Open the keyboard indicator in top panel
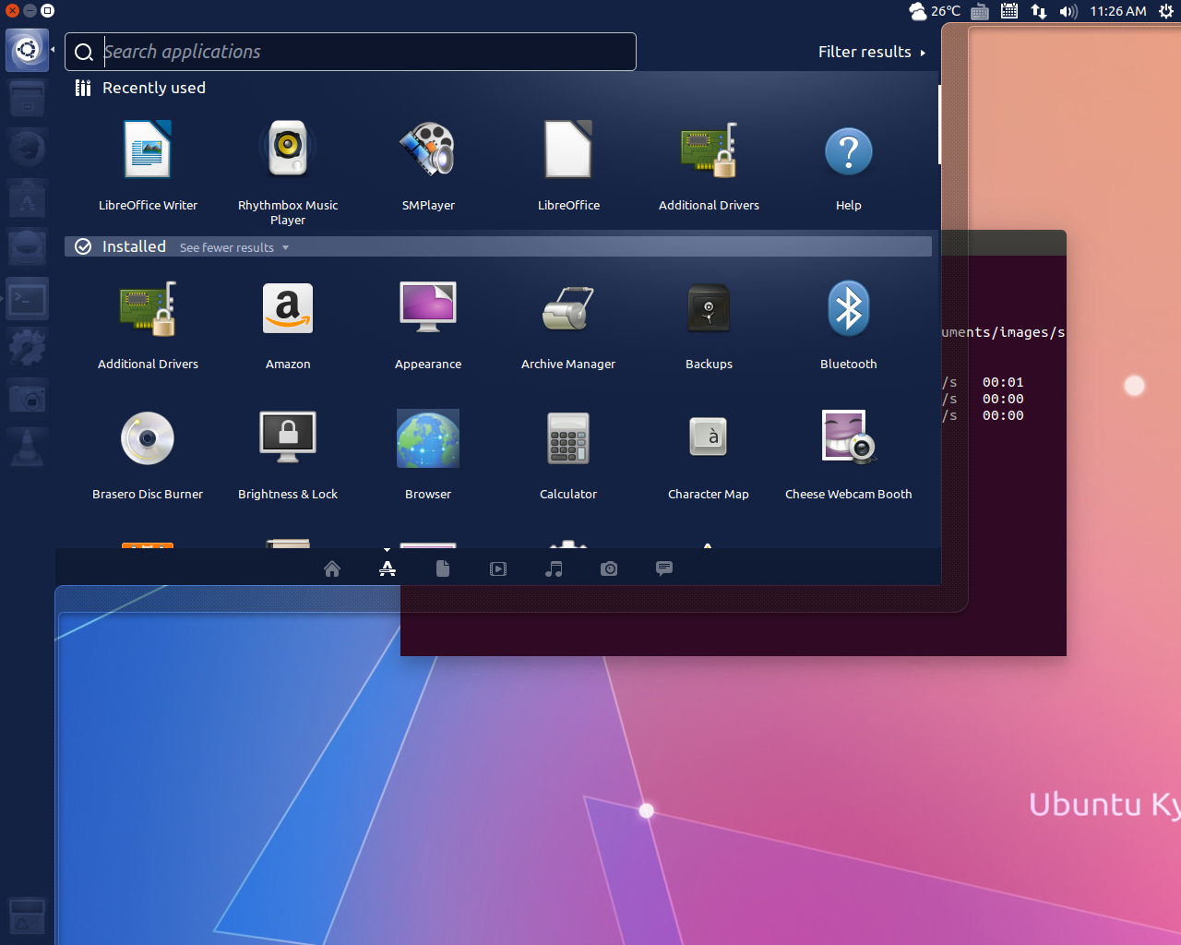The width and height of the screenshot is (1181, 945). 980,12
